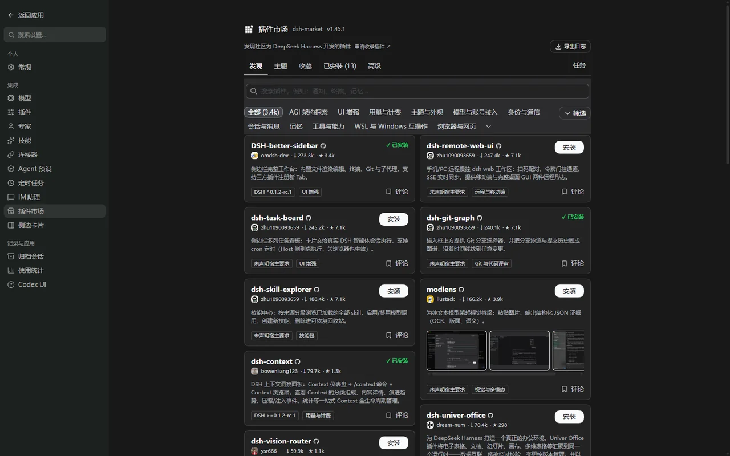The width and height of the screenshot is (730, 456).
Task: Install the modlens plugin
Action: tap(569, 291)
